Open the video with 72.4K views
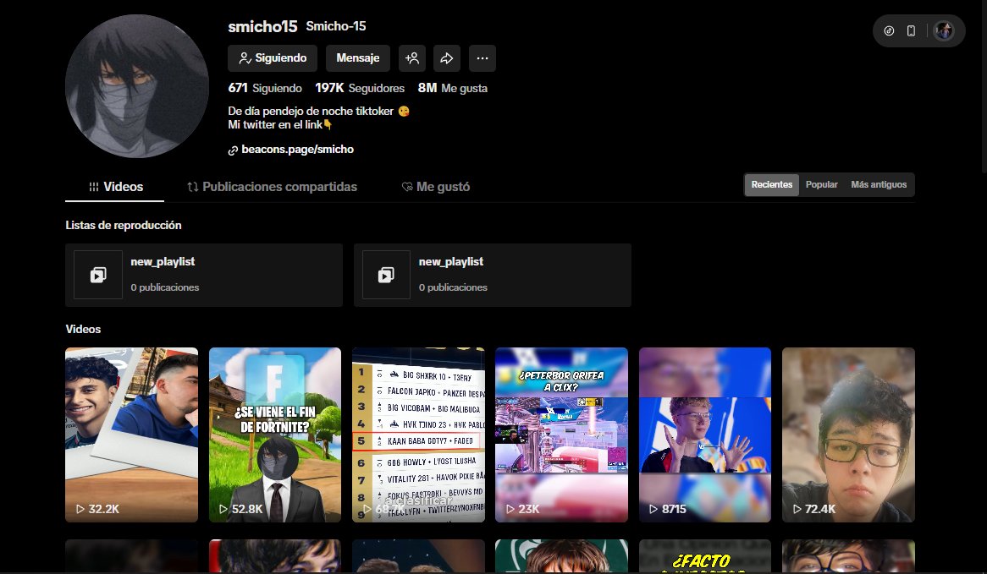987x574 pixels. click(848, 435)
